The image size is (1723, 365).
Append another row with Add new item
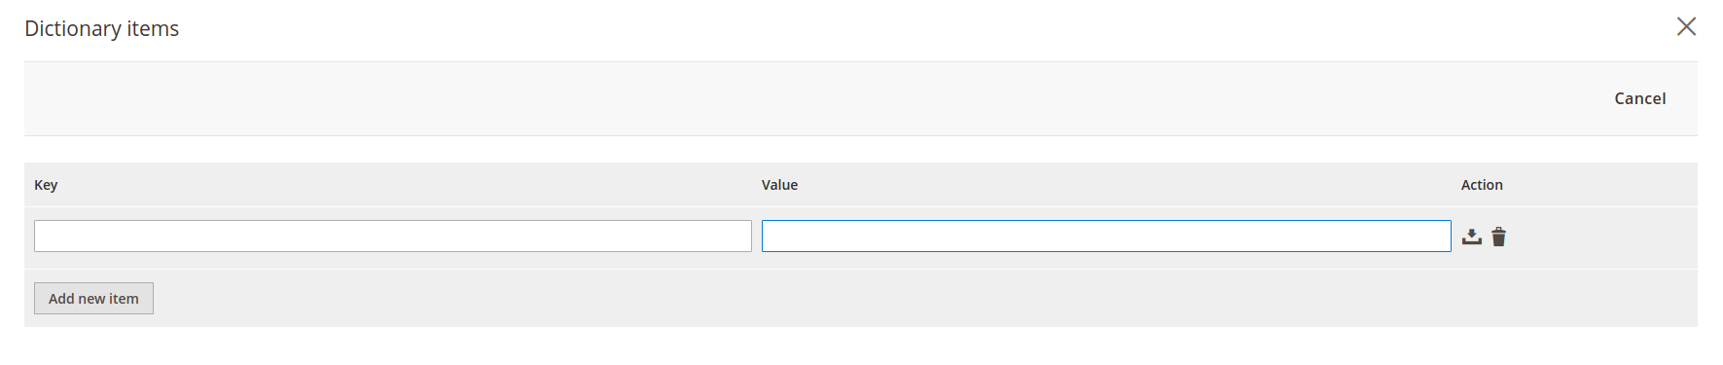click(x=93, y=298)
